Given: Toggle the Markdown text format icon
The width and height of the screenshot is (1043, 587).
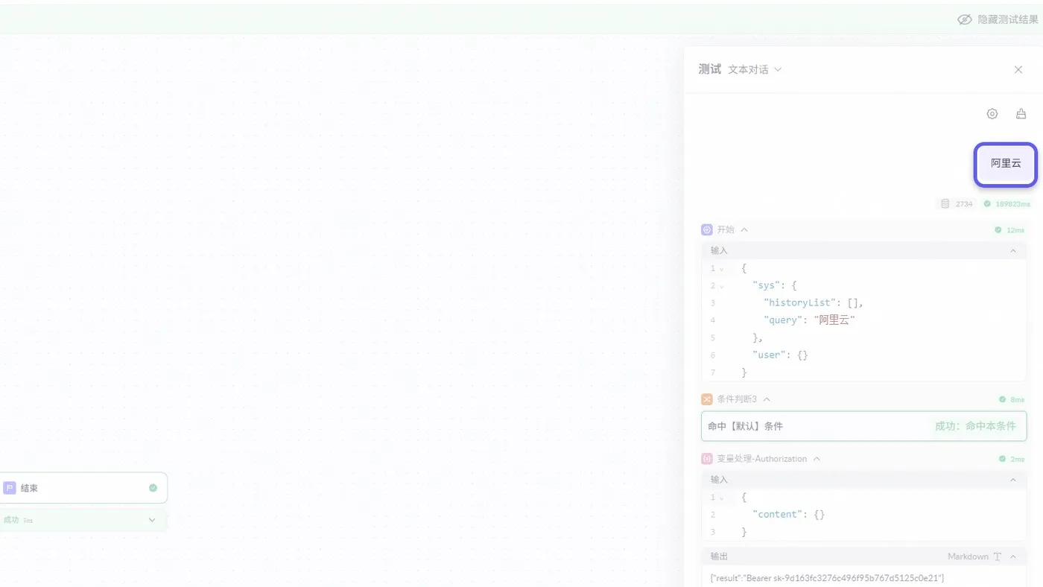Looking at the screenshot, I should pos(998,556).
